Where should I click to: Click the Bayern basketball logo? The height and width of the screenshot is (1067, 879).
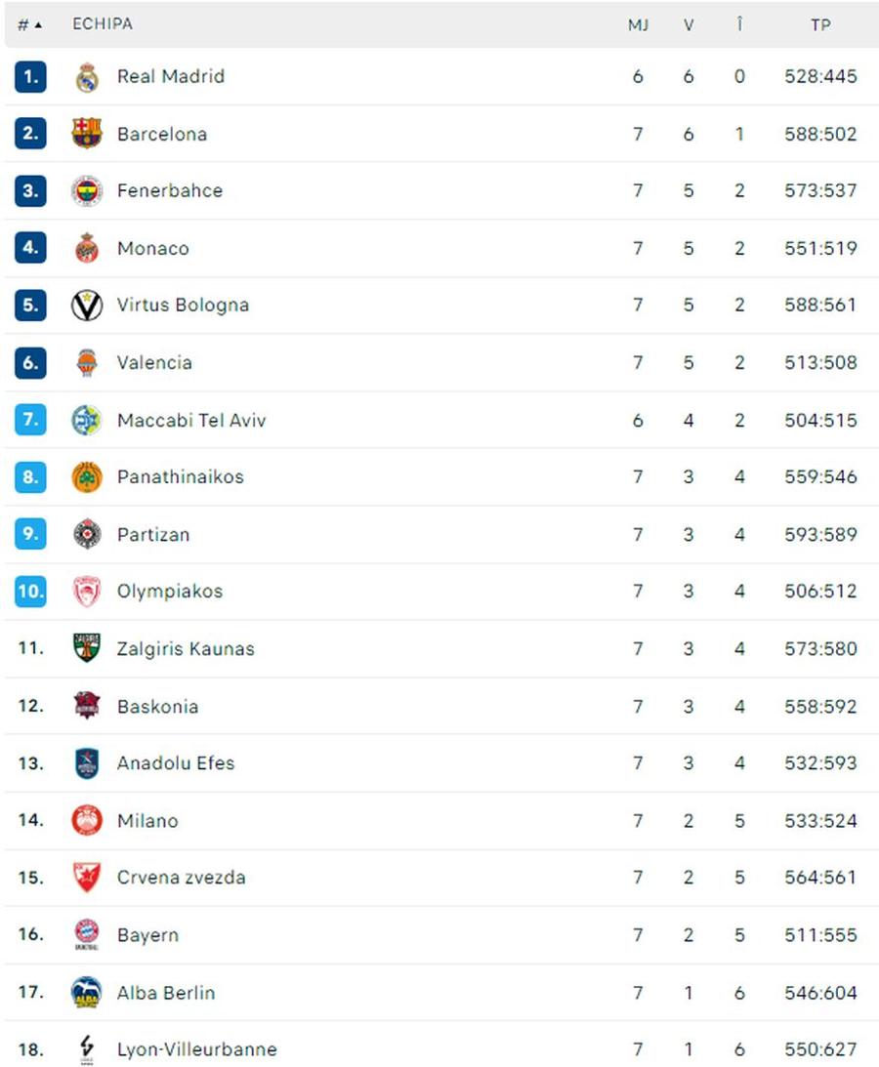coord(87,934)
